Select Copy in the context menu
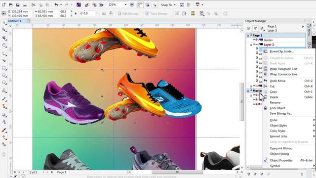This screenshot has width=316, height=178. click(289, 92)
